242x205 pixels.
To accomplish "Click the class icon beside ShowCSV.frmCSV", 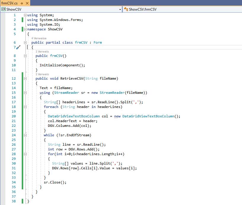I will point(126,9).
